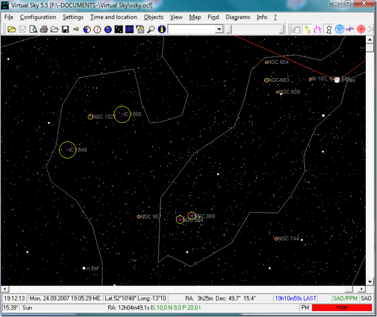Toggle the blue equatorial grid button
Screen dimensions: 377x317
coord(339,29)
